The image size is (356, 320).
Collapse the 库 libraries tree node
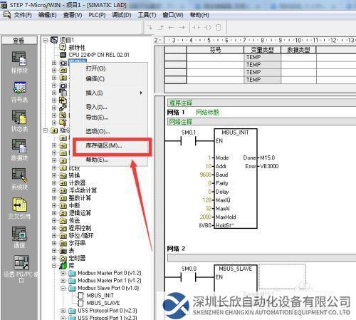54,266
